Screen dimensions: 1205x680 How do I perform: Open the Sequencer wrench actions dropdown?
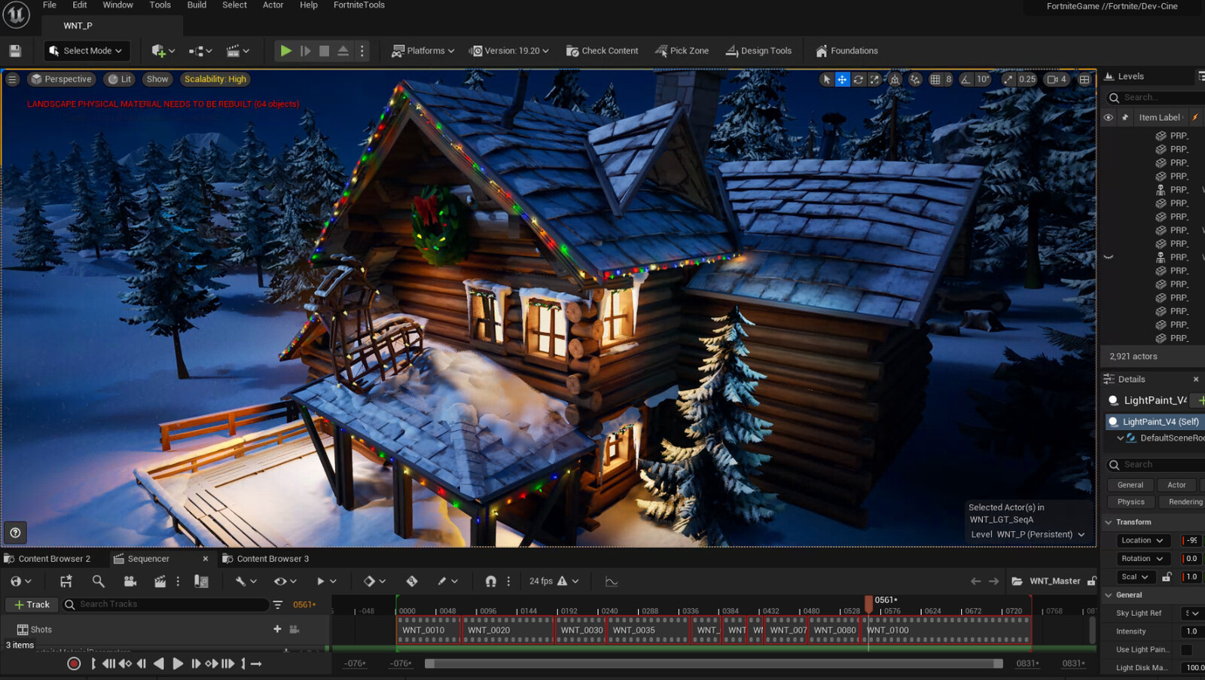pyautogui.click(x=246, y=581)
